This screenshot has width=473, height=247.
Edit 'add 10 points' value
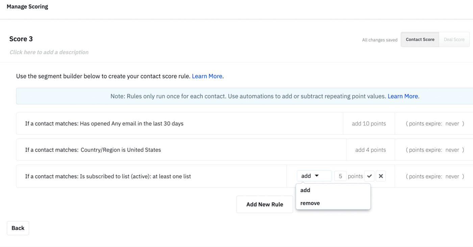pos(369,124)
